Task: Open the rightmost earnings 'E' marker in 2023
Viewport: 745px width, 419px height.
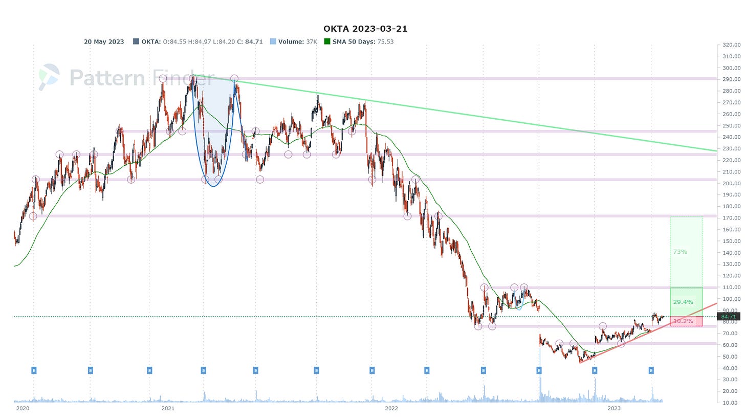Action: coord(651,370)
